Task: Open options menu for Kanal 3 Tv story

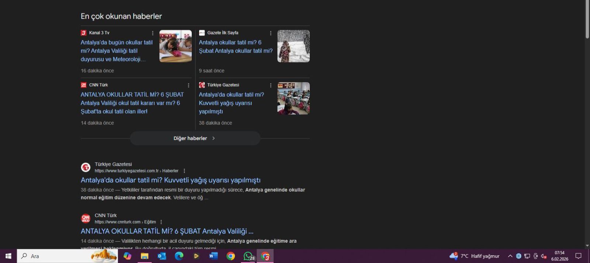Action: click(x=153, y=33)
